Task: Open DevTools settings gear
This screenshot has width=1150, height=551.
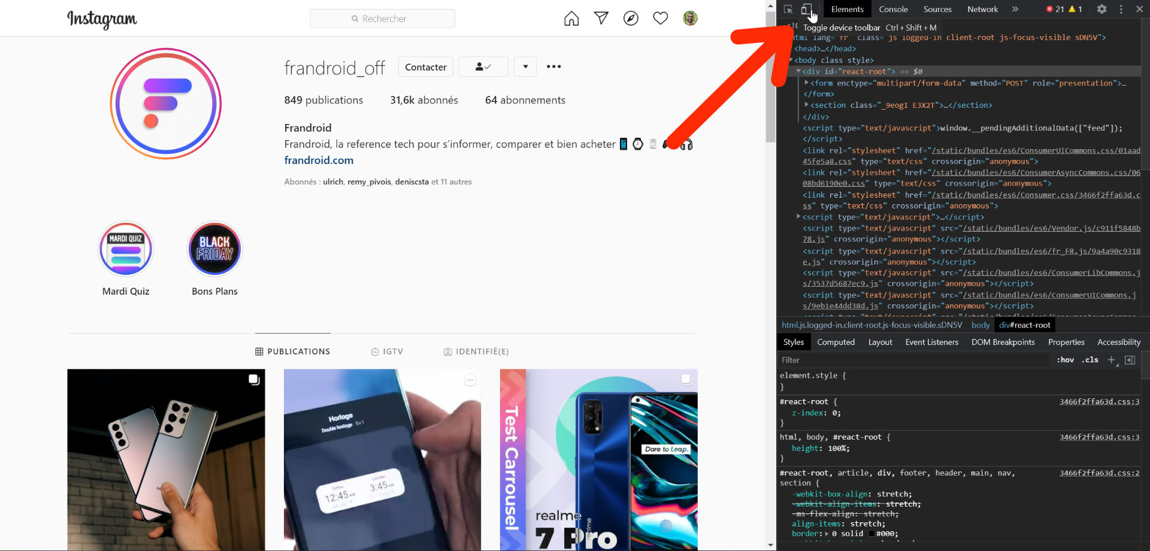Action: [1101, 9]
